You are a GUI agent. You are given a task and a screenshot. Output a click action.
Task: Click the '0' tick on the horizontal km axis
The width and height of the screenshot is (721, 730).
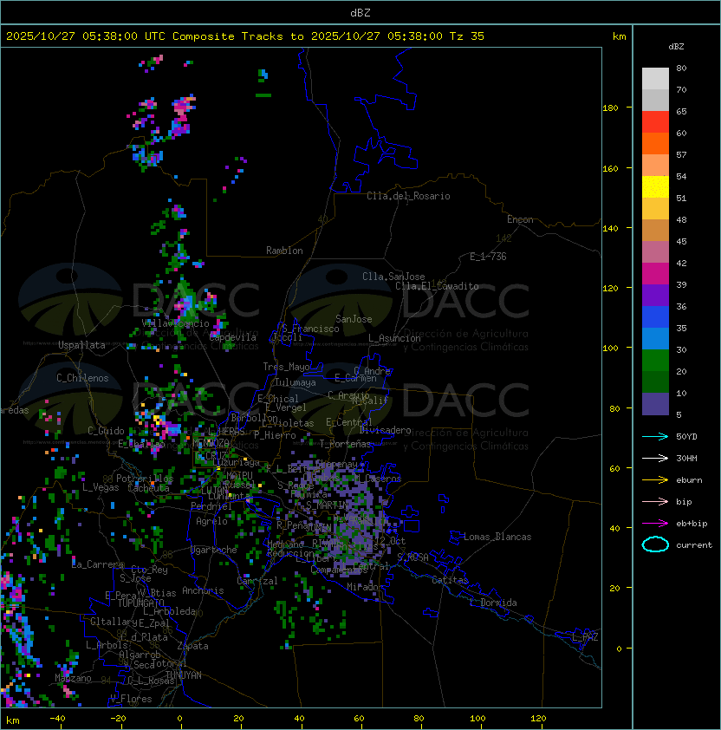[179, 719]
